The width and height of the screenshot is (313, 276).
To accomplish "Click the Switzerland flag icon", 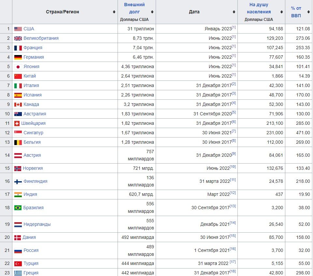I will [17, 123].
